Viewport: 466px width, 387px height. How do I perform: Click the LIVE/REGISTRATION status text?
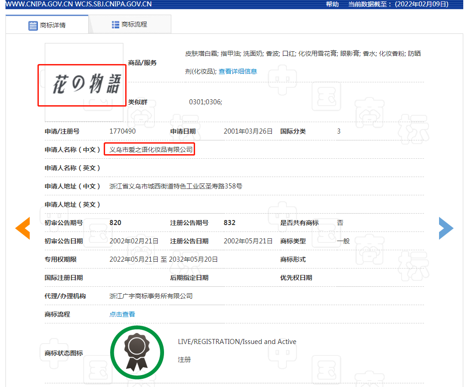coord(237,342)
